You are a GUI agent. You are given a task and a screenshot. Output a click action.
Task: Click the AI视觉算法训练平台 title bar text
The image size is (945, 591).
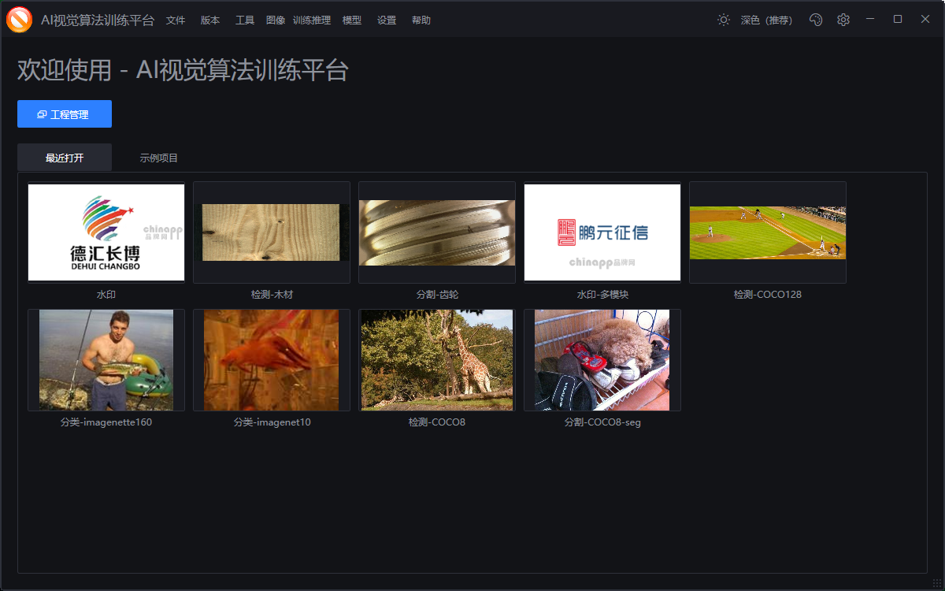(98, 20)
